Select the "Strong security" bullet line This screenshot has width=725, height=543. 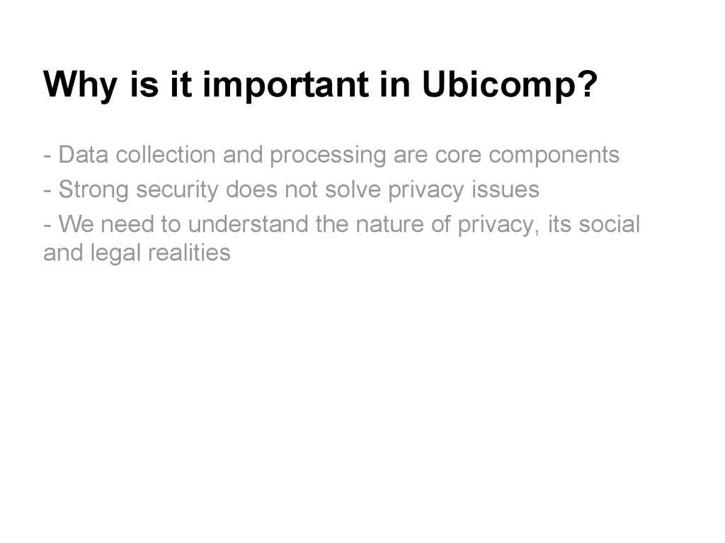click(291, 189)
